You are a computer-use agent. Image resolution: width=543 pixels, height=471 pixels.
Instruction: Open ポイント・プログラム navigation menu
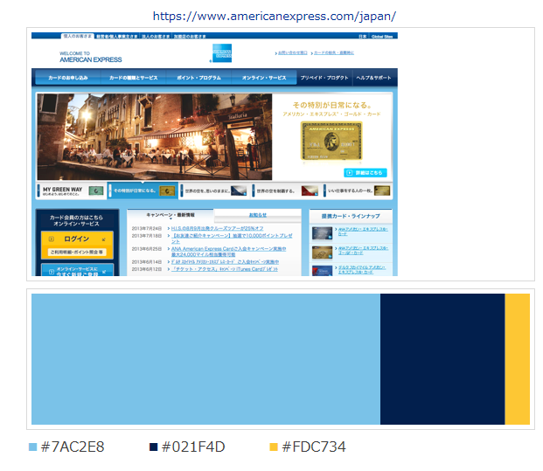(198, 78)
